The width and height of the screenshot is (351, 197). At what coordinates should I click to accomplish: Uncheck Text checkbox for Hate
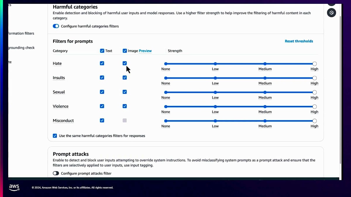pos(102,63)
